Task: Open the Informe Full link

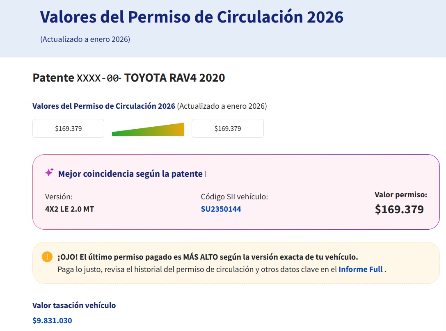Action: (x=360, y=269)
